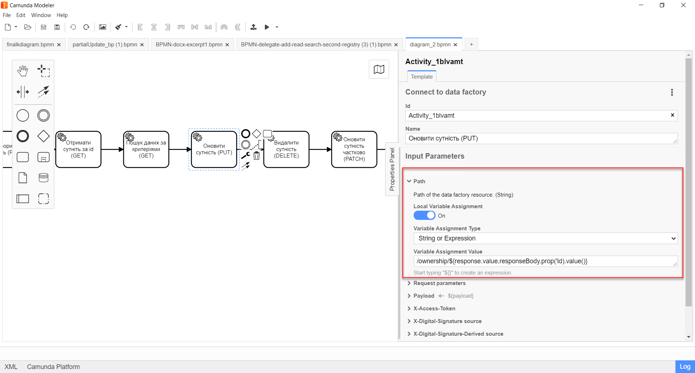The height and width of the screenshot is (373, 695).
Task: Distribute elements horizontally icon
Action: [224, 27]
